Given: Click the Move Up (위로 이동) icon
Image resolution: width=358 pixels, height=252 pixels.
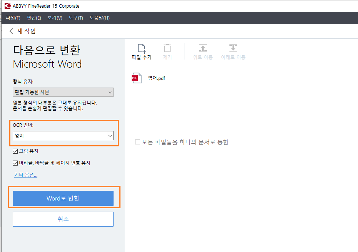Looking at the screenshot, I should coord(203,48).
